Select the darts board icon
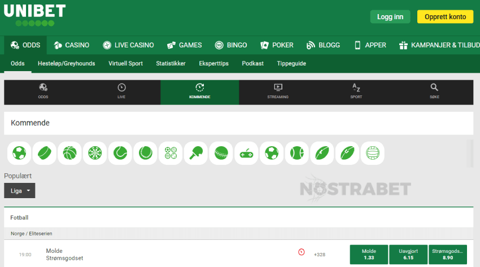Image resolution: width=480 pixels, height=267 pixels. 95,153
